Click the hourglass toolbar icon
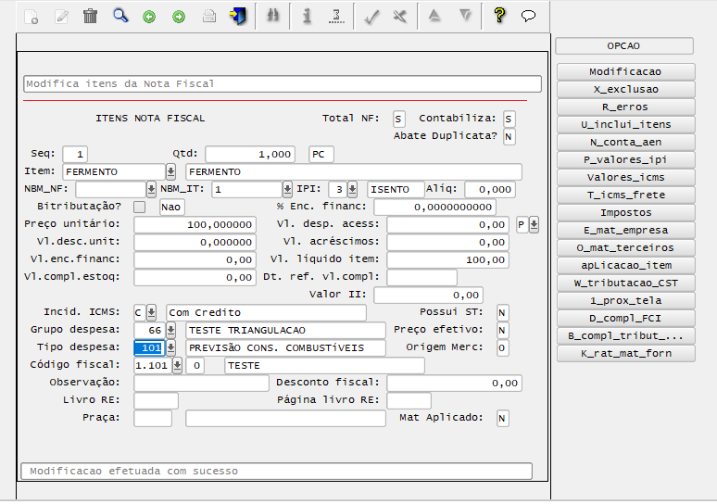This screenshot has width=717, height=504. pyautogui.click(x=336, y=17)
